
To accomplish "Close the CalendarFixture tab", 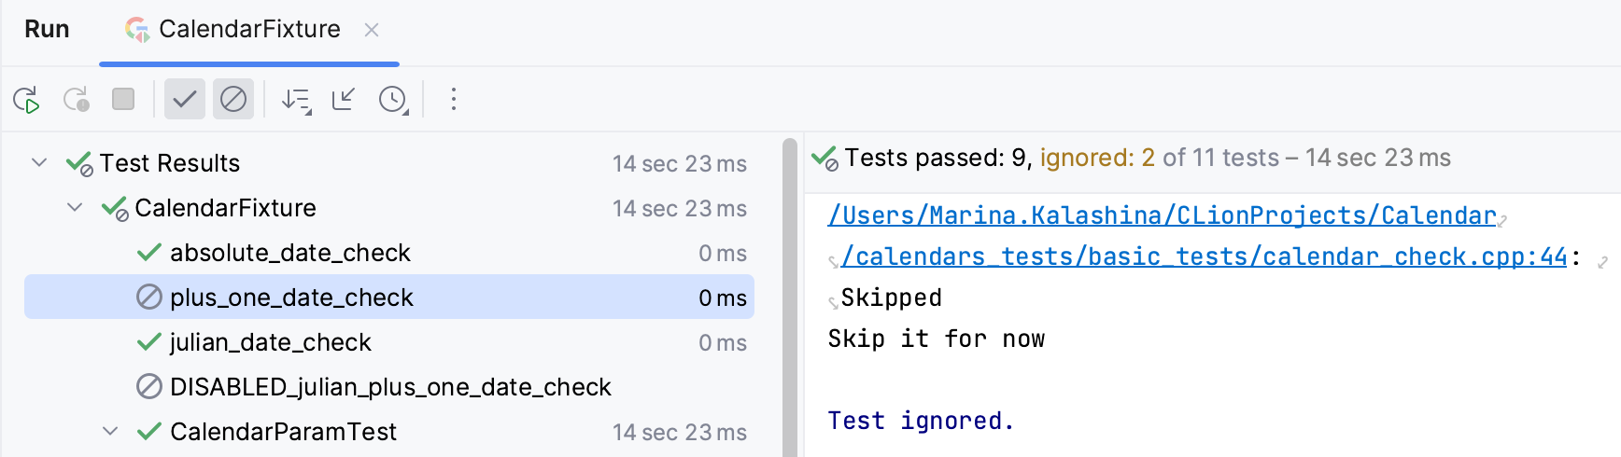I will [372, 30].
